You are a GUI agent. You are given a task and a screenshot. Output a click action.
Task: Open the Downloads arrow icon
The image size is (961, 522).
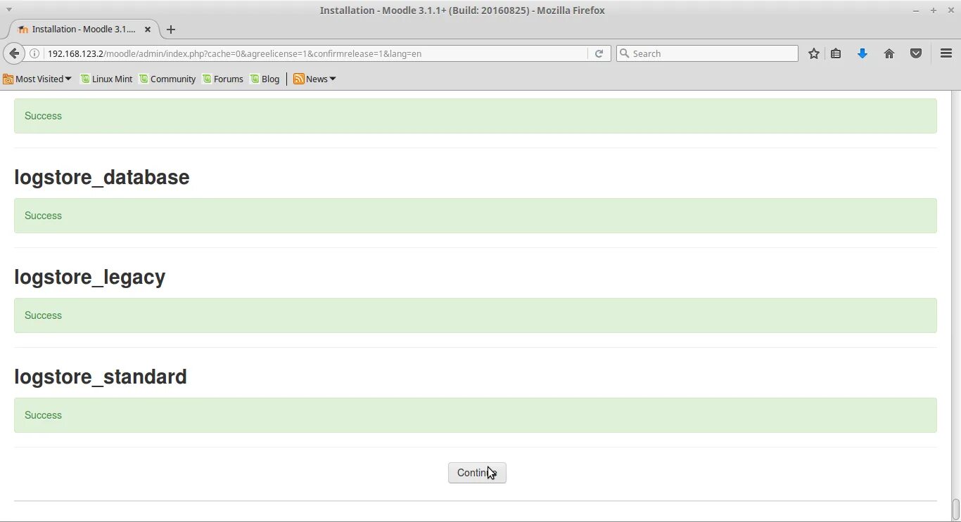(x=862, y=53)
